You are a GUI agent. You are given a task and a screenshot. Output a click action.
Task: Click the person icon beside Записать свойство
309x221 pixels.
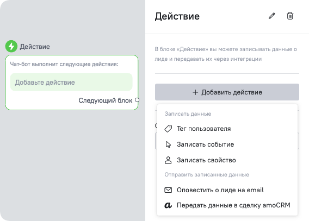click(x=168, y=160)
